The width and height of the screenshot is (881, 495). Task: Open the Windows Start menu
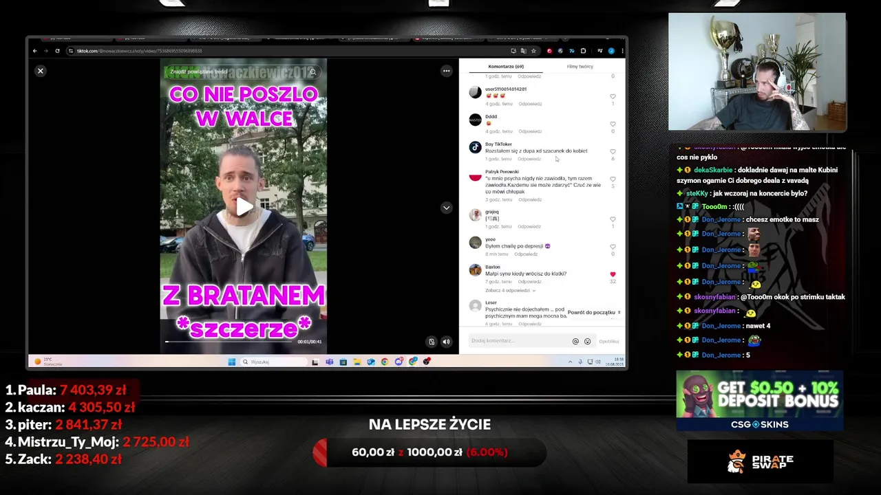pos(231,362)
